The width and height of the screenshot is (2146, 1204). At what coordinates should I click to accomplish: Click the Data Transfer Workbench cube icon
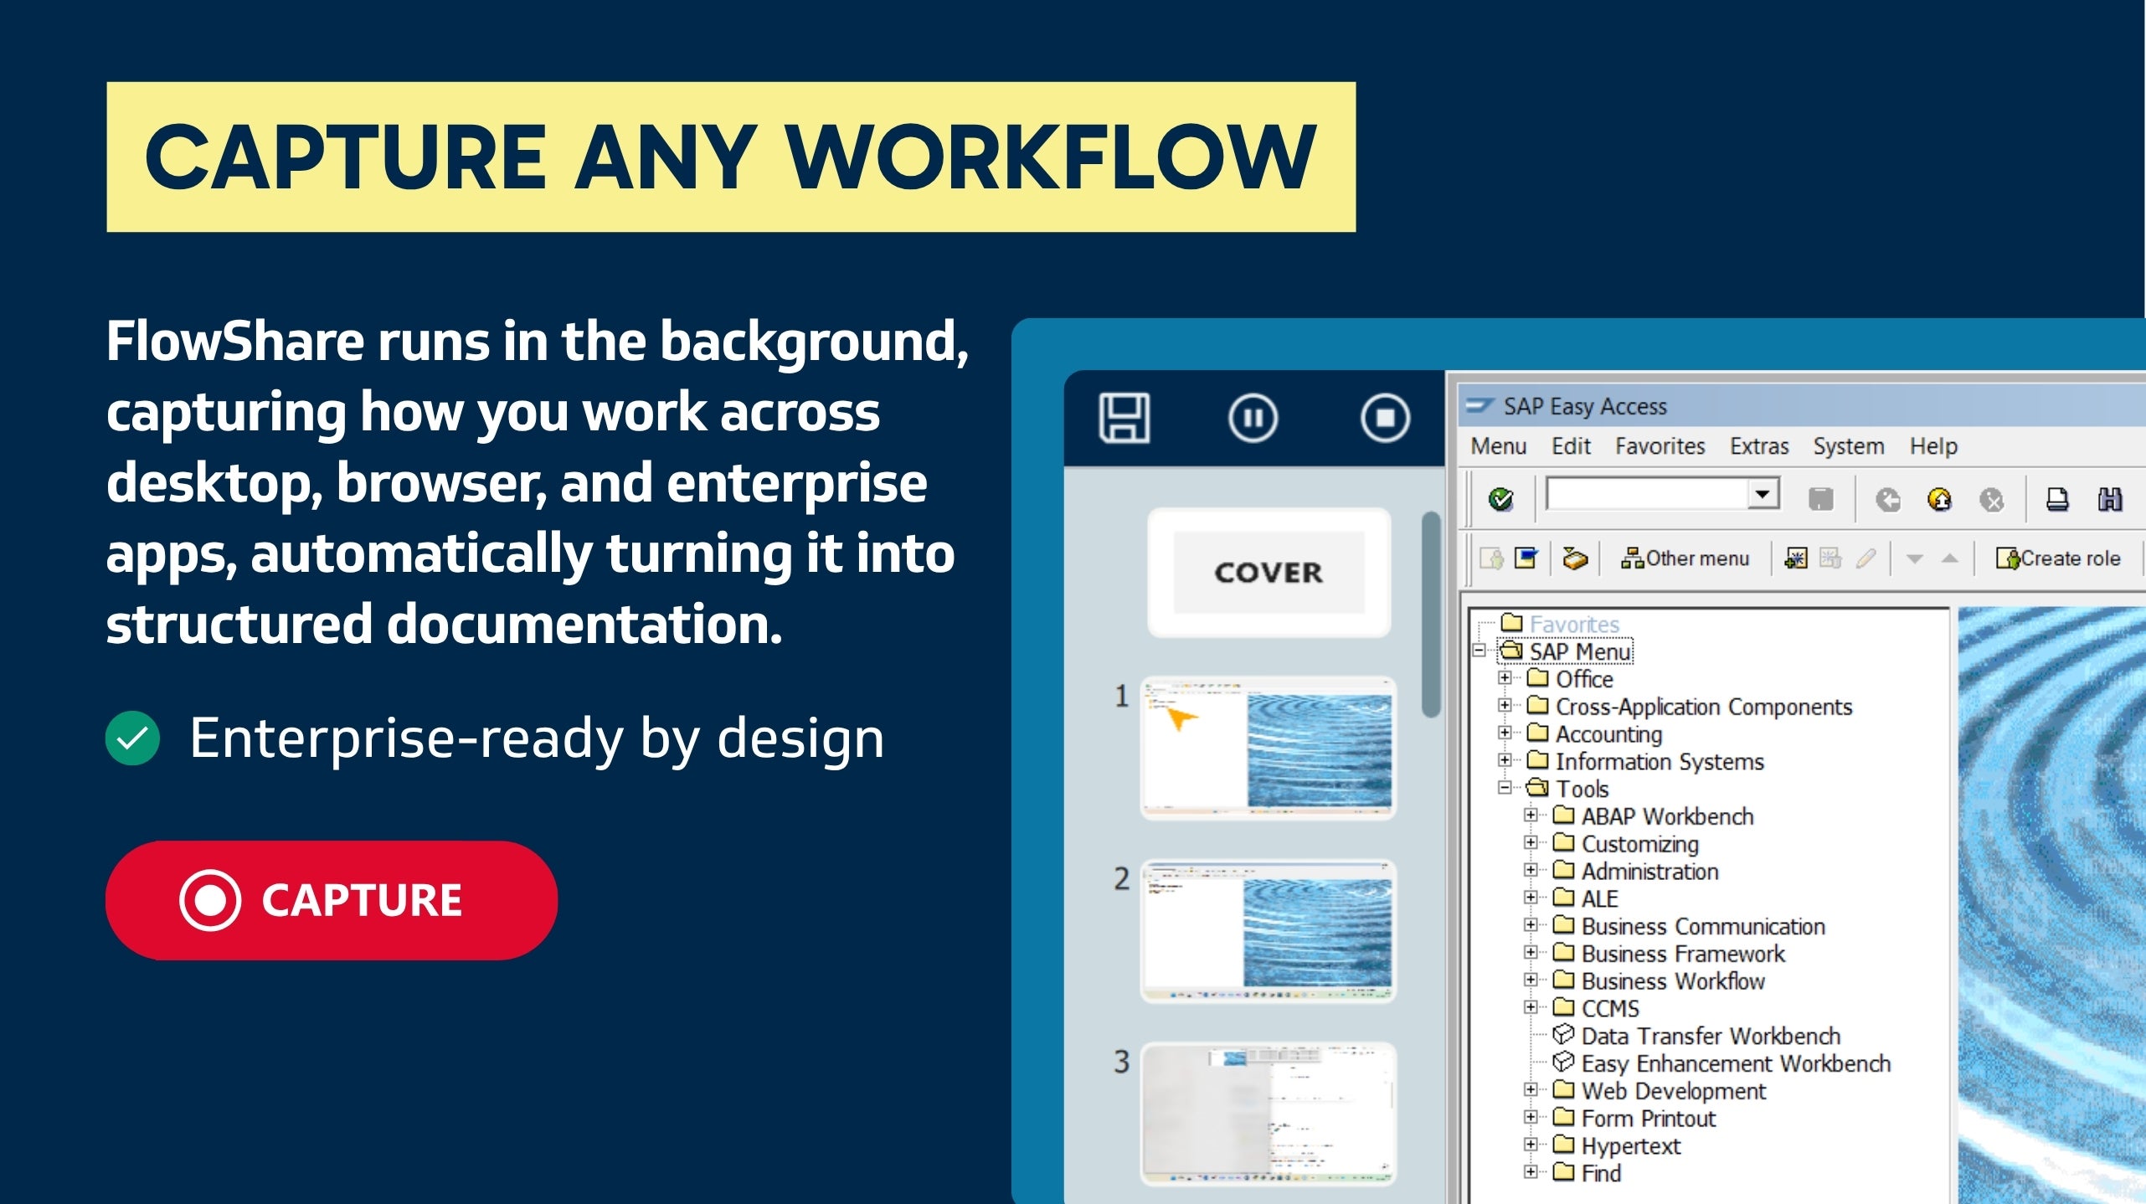click(1562, 1035)
